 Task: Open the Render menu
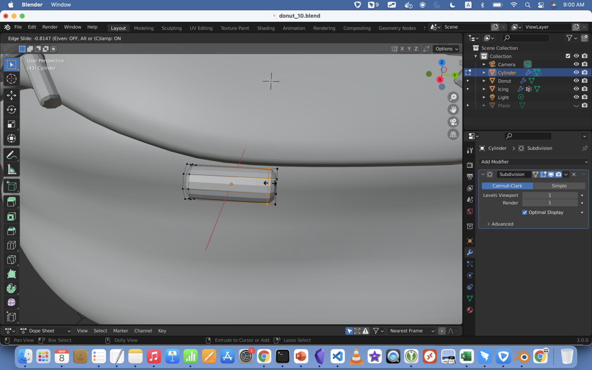click(x=50, y=27)
